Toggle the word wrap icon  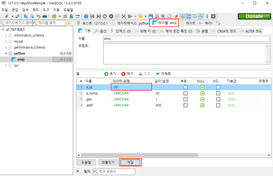[x=195, y=16]
